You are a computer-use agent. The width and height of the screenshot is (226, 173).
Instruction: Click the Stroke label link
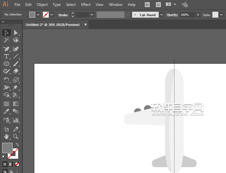pos(63,15)
